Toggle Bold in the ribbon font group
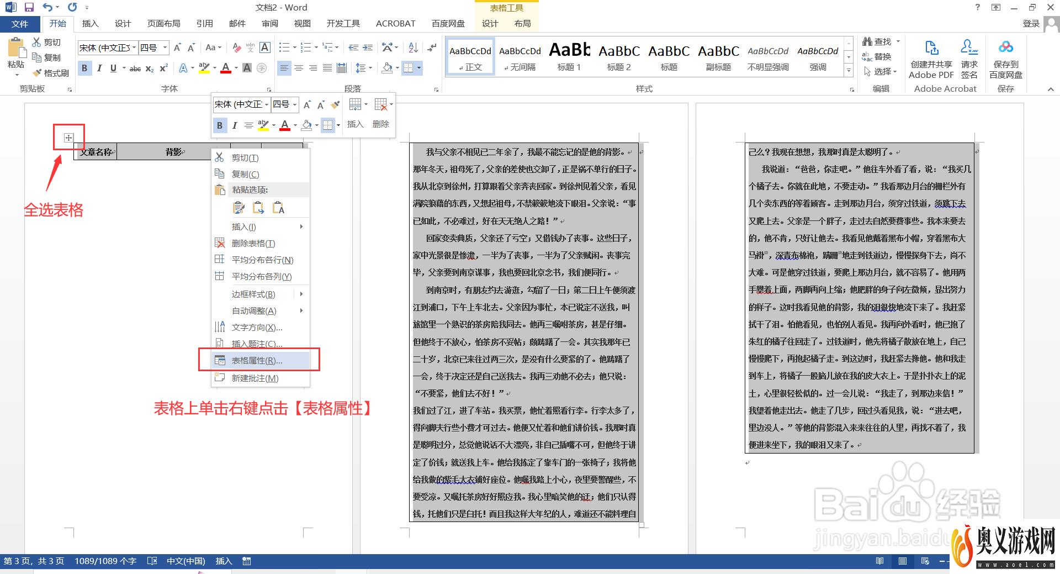 [84, 68]
